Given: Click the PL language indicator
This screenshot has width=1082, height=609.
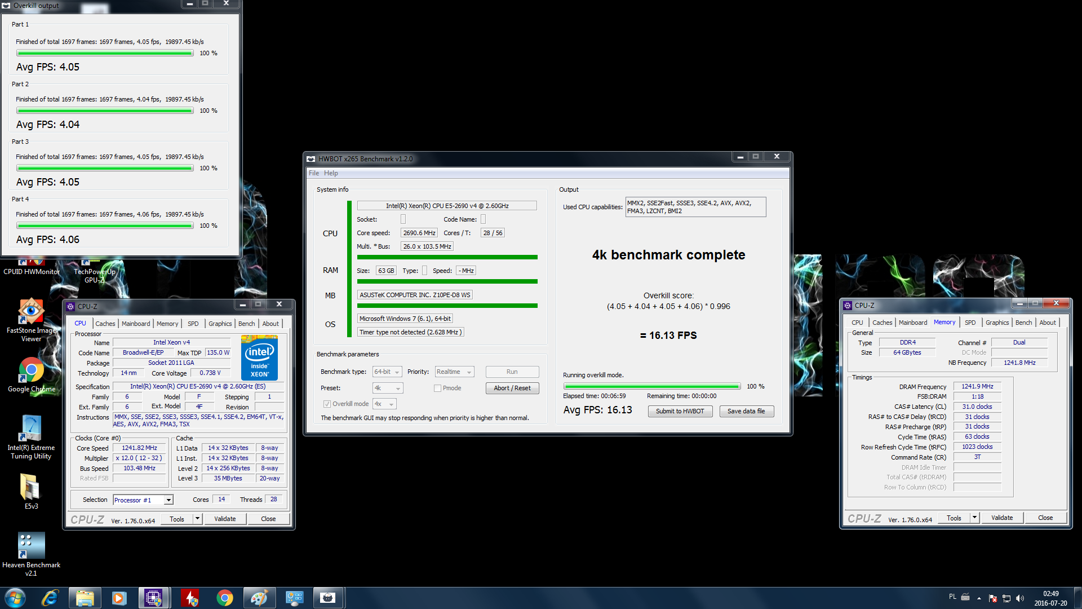Looking at the screenshot, I should pyautogui.click(x=952, y=597).
